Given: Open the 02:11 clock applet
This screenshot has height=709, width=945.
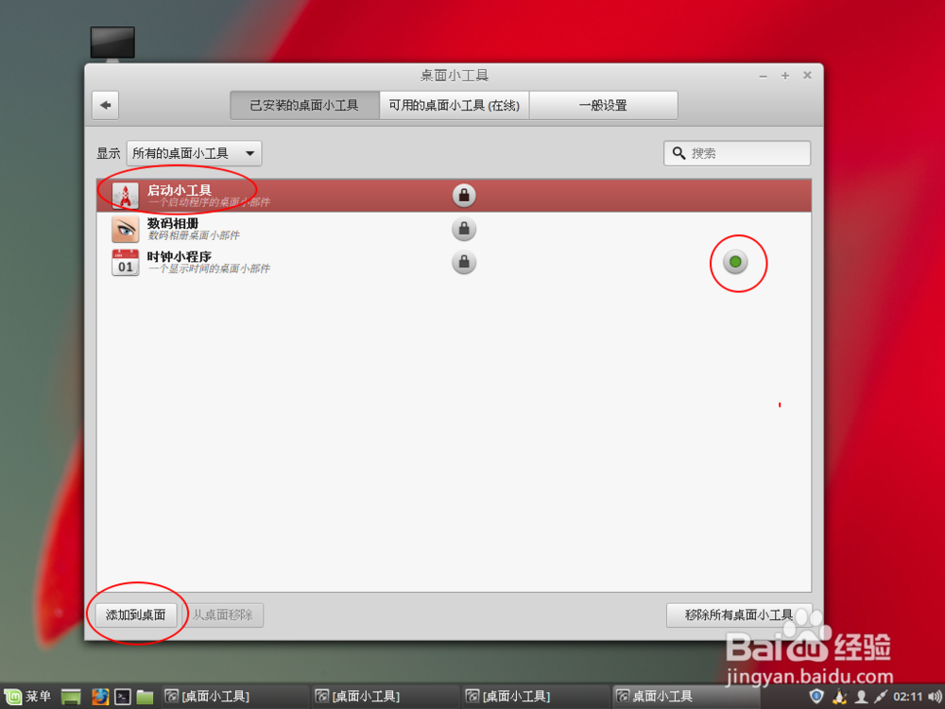Looking at the screenshot, I should 907,697.
